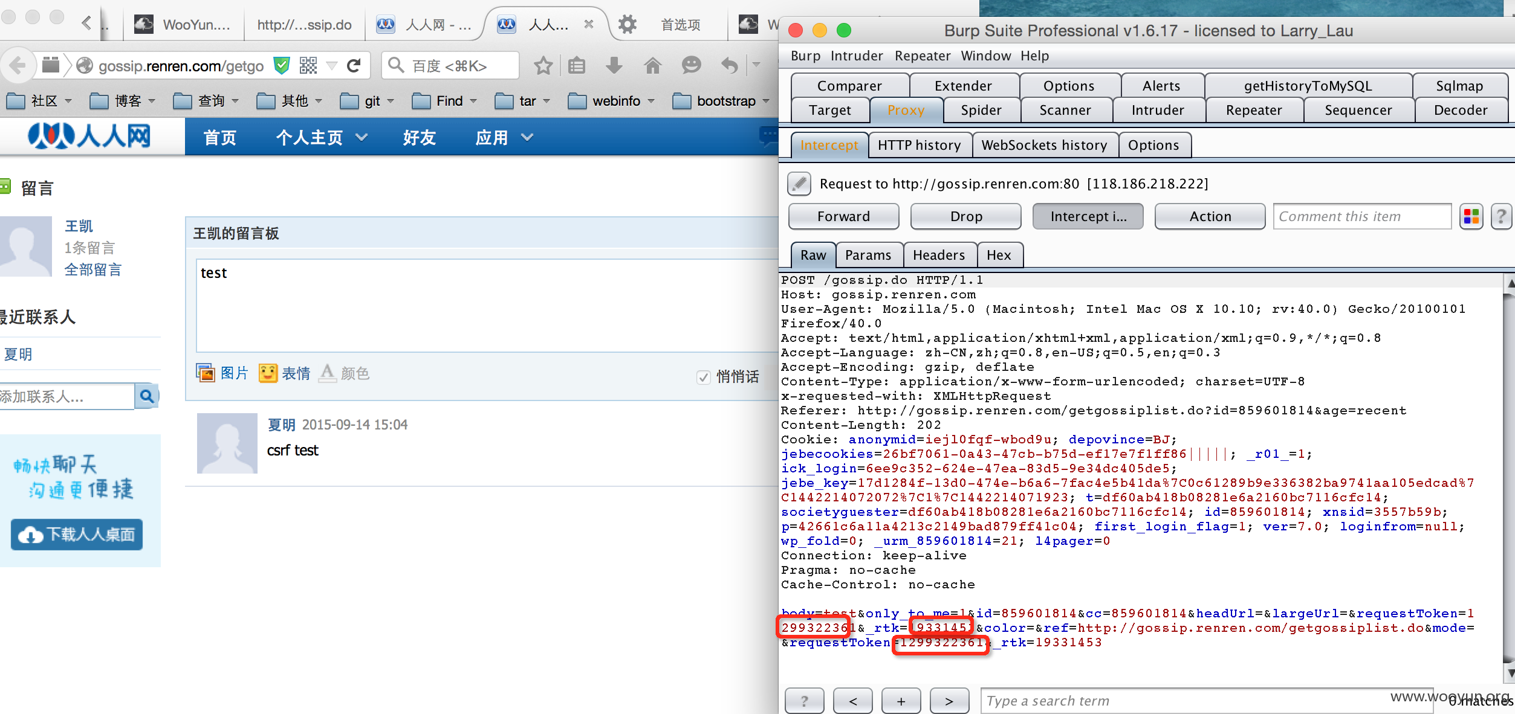Viewport: 1515px width, 714px height.
Task: Open Burp help question mark by comment
Action: point(1501,216)
